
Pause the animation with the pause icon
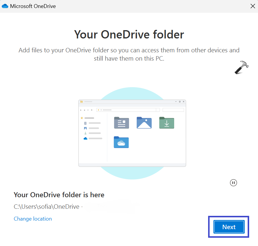pyautogui.click(x=233, y=183)
